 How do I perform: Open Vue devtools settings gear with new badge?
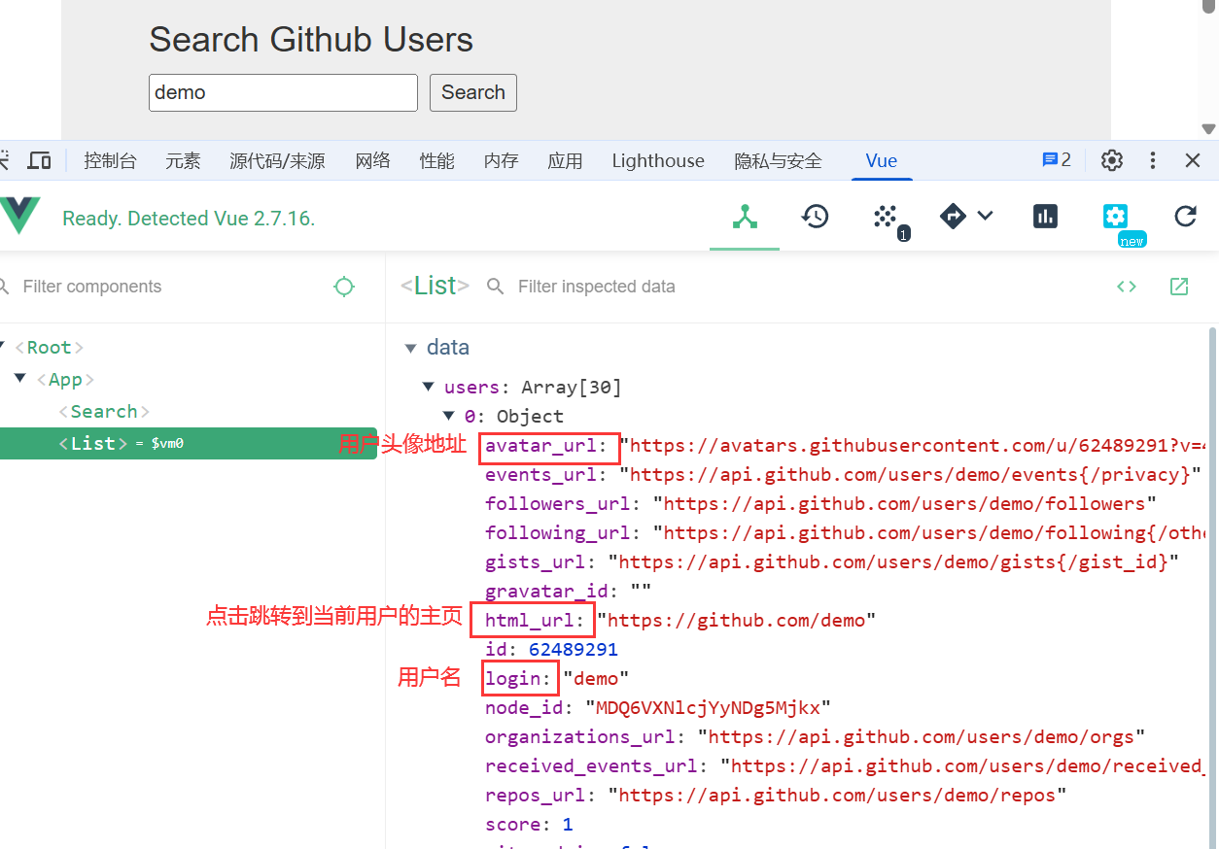click(x=1114, y=216)
